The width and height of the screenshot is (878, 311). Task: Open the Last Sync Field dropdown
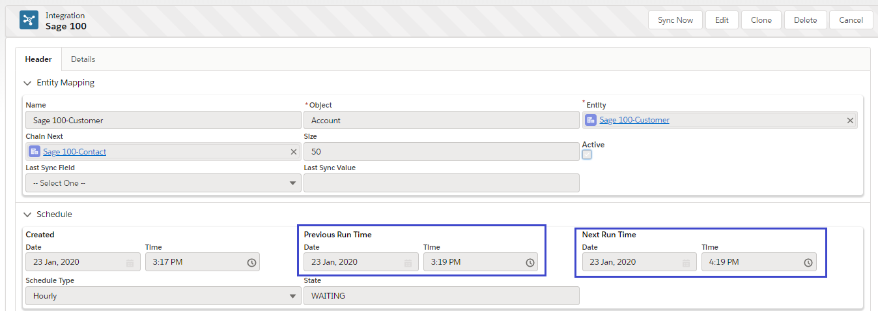[x=163, y=183]
